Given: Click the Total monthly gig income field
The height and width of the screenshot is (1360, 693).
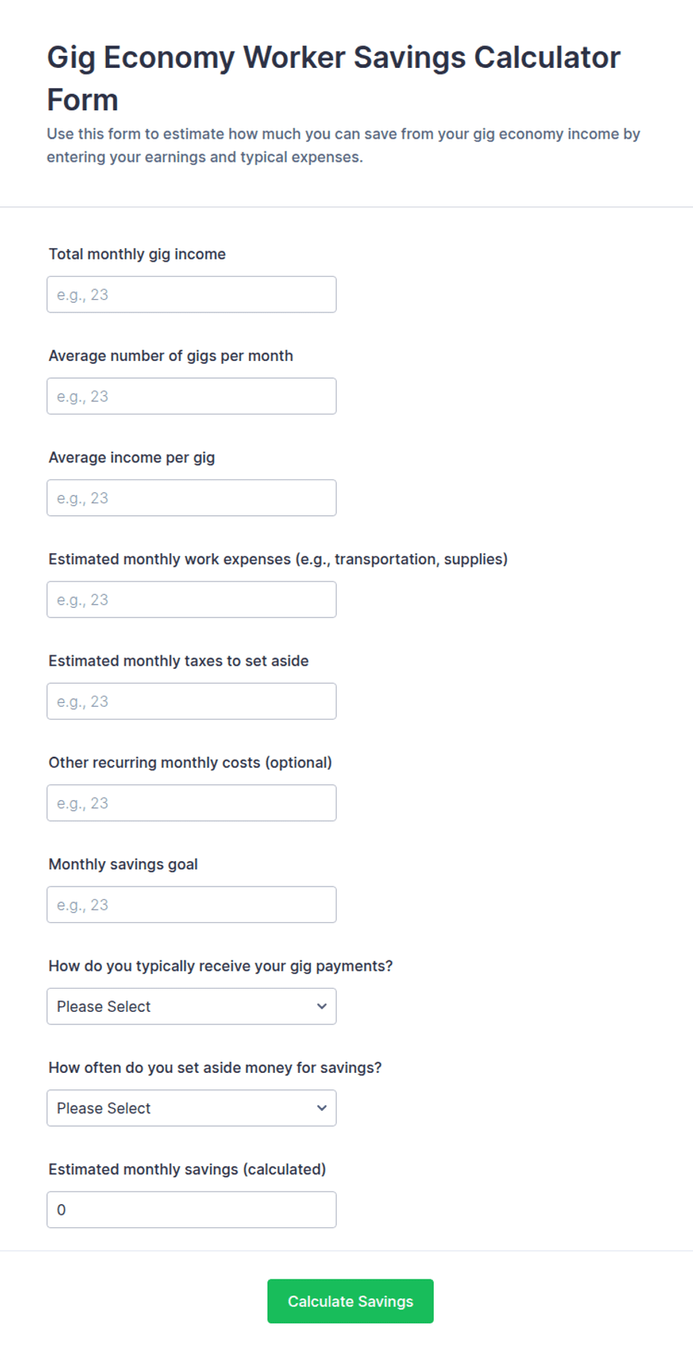Looking at the screenshot, I should 192,295.
